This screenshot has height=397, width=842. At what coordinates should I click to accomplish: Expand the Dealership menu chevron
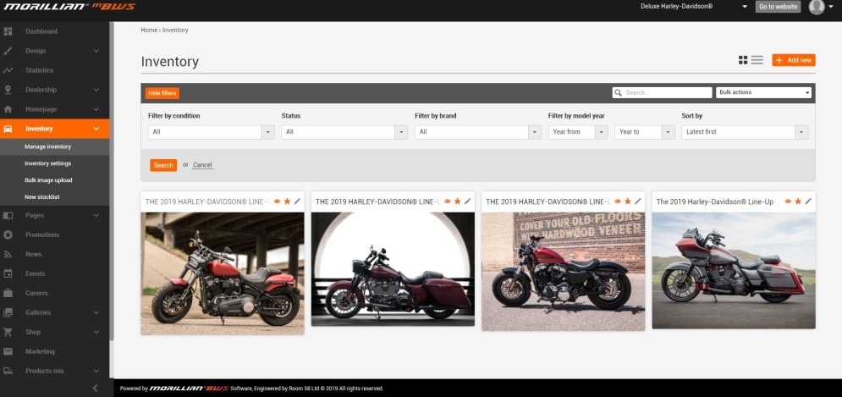coord(96,90)
